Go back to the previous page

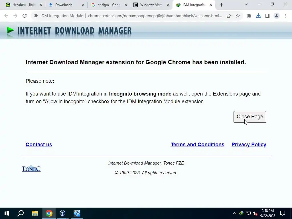(x=6, y=16)
